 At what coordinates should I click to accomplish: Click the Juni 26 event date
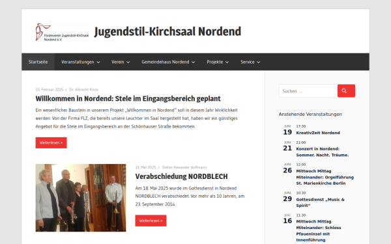click(287, 169)
